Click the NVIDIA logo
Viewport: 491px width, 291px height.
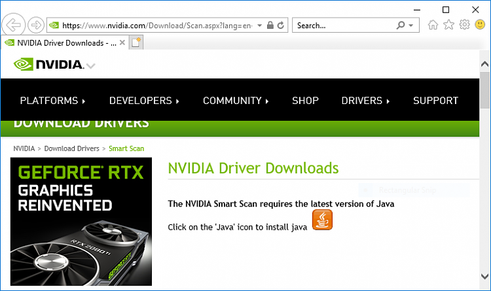click(49, 64)
